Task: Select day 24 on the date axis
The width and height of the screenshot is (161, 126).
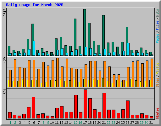Action: click(x=118, y=123)
